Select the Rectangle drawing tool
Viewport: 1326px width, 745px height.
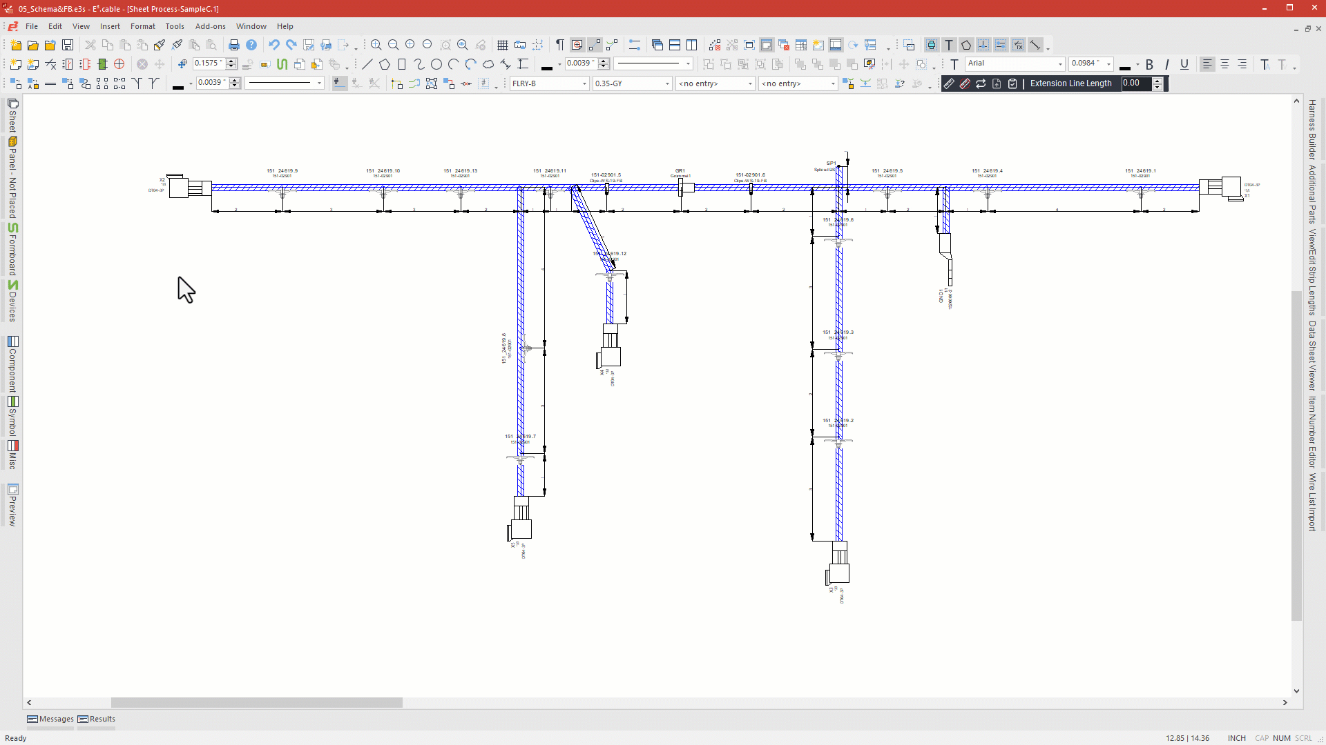(401, 63)
